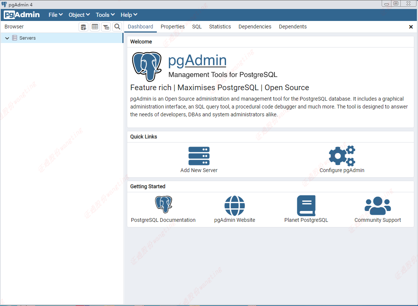418x306 pixels.
Task: Switch to the SQL tab
Action: 197,27
